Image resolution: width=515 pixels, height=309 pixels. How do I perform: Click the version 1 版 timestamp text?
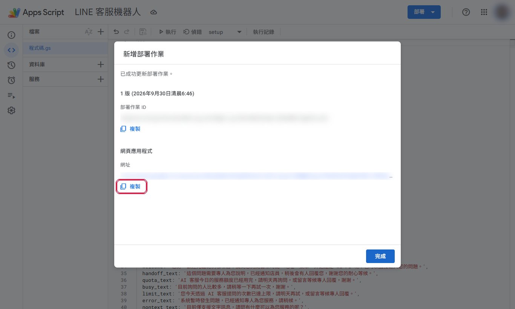(157, 93)
